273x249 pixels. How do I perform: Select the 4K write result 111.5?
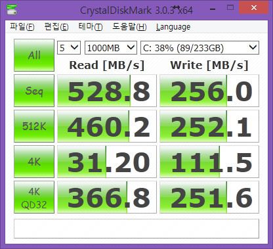click(x=209, y=162)
